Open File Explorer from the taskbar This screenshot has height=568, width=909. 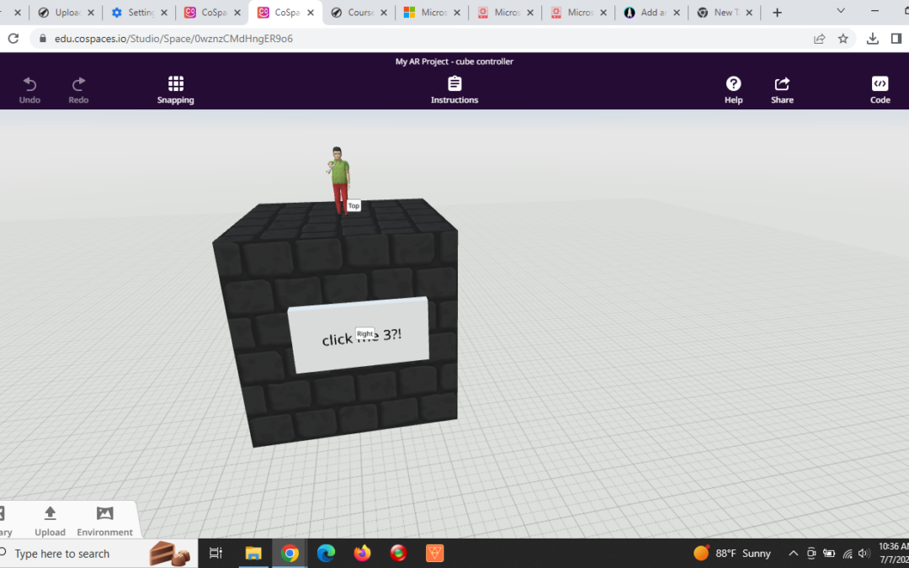pos(253,554)
